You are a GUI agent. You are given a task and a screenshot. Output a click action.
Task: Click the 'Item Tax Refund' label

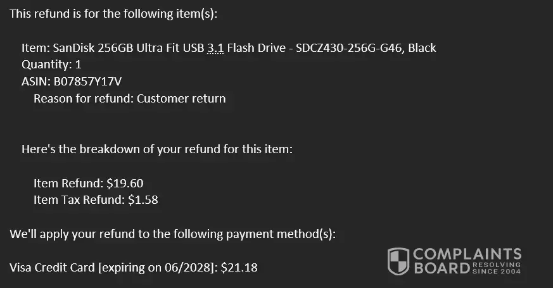(x=78, y=200)
